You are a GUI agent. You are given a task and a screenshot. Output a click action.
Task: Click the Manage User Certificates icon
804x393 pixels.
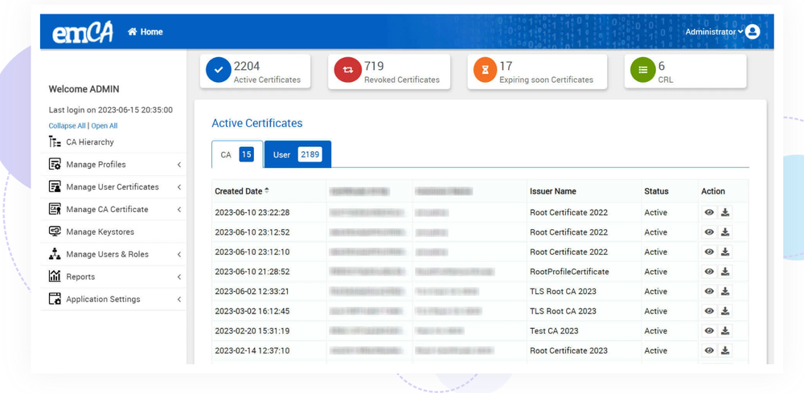click(55, 187)
